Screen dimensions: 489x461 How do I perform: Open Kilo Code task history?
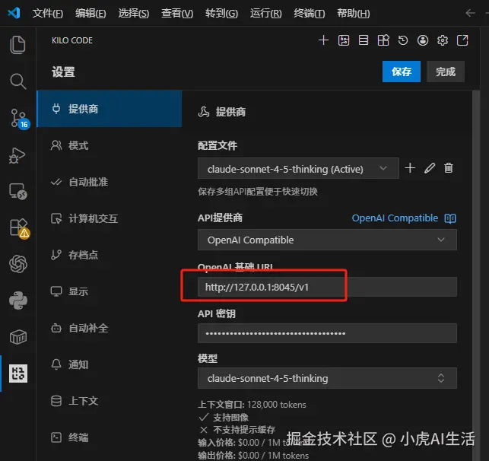pyautogui.click(x=403, y=40)
